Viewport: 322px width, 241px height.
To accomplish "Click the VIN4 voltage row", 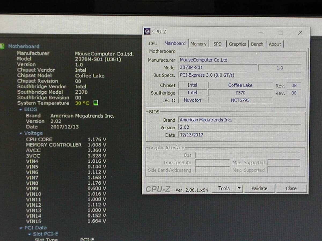I will (66, 161).
